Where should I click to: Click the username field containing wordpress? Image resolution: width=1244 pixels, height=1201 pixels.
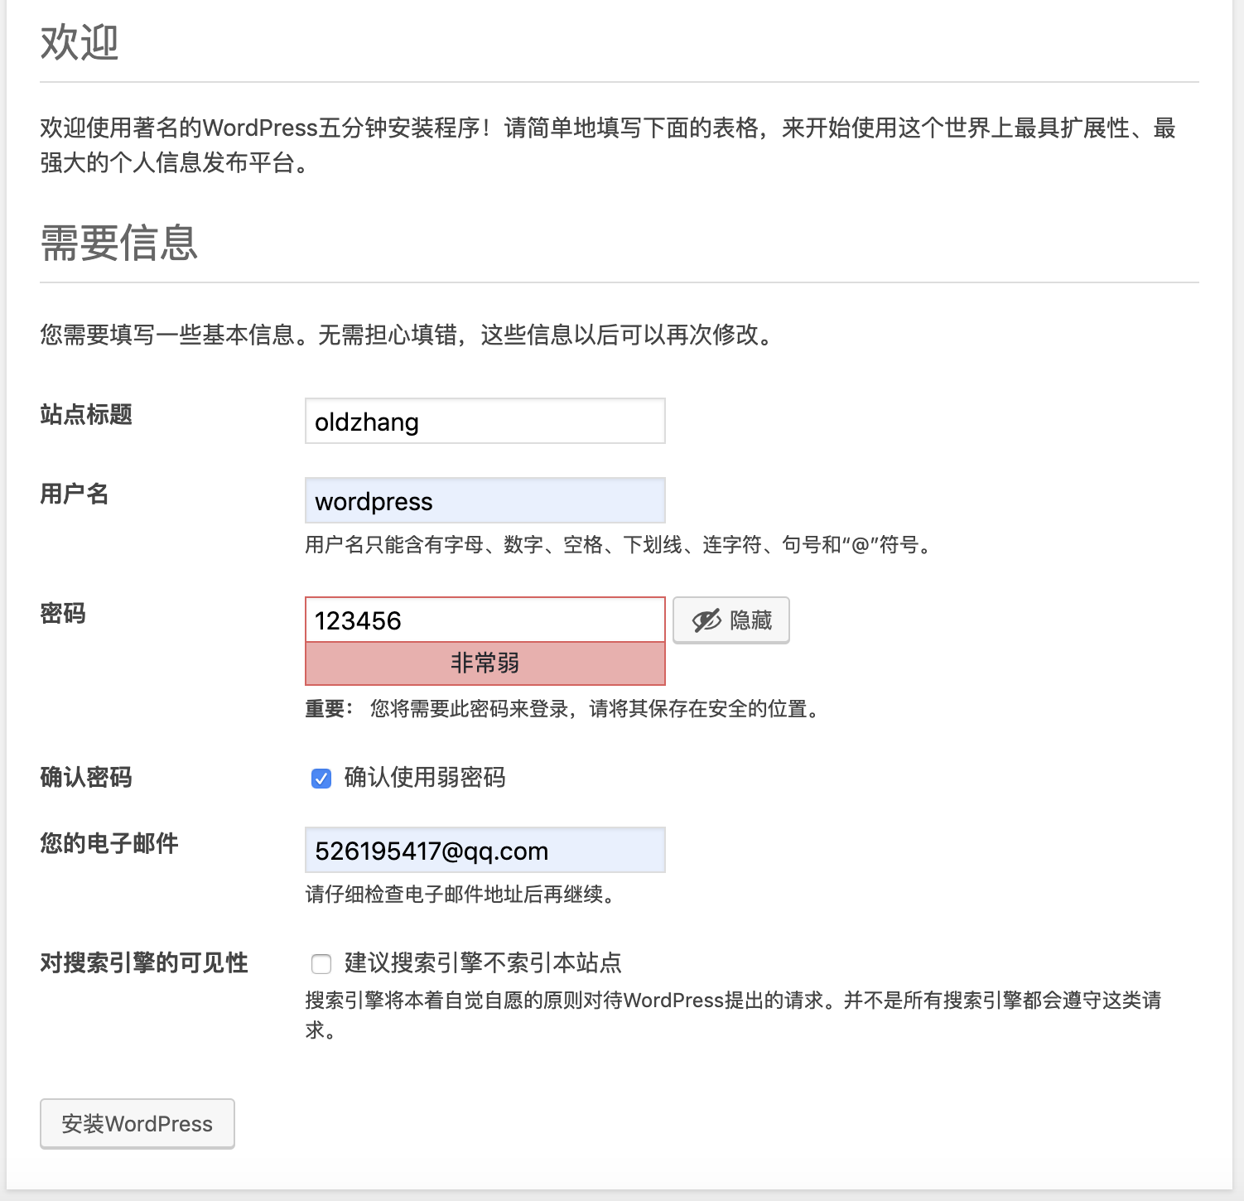coord(485,500)
